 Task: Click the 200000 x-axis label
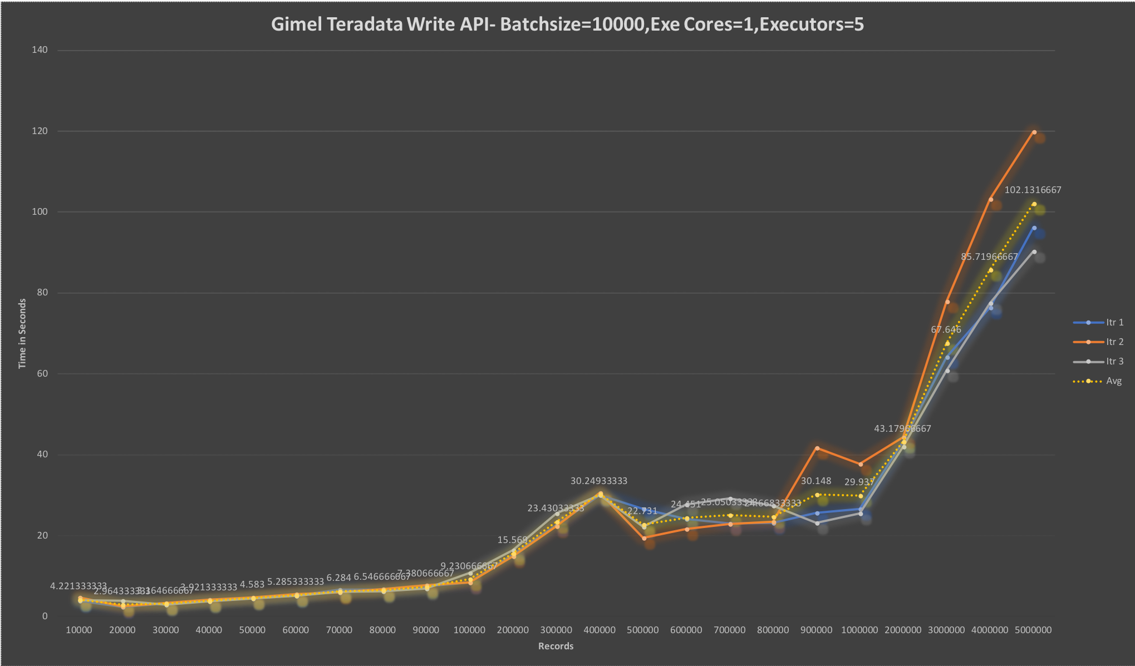tap(513, 630)
